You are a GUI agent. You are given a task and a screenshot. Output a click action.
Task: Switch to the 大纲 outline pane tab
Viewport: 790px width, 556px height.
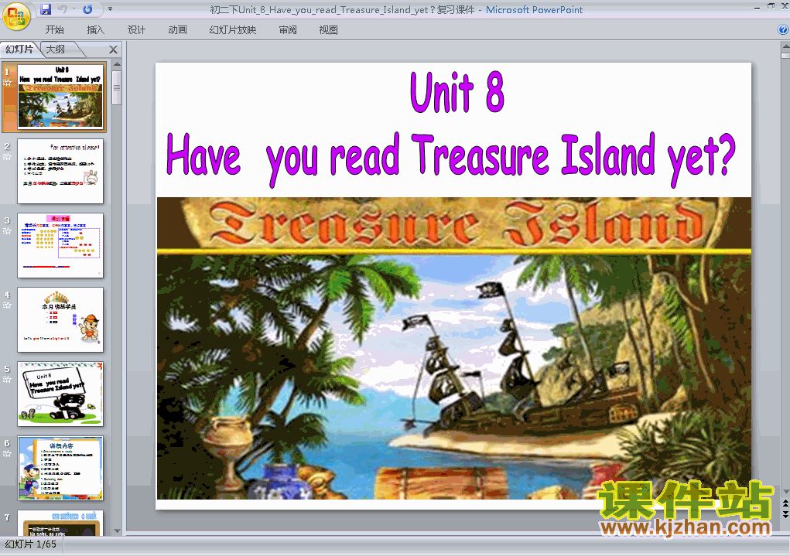[x=56, y=49]
